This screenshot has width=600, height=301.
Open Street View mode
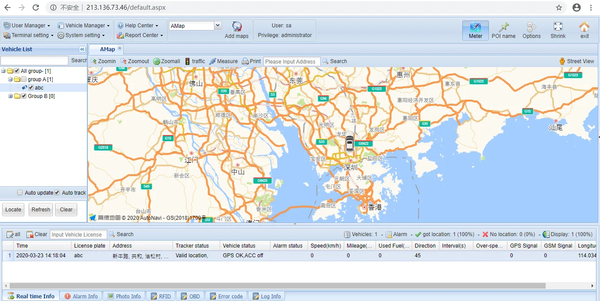click(x=576, y=61)
